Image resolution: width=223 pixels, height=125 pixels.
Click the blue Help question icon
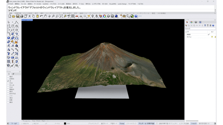(x=136, y=16)
